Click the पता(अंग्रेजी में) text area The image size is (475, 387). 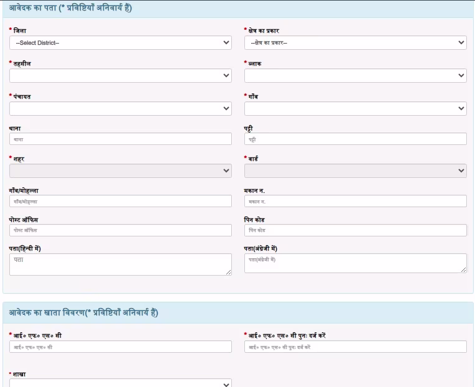tap(355, 263)
